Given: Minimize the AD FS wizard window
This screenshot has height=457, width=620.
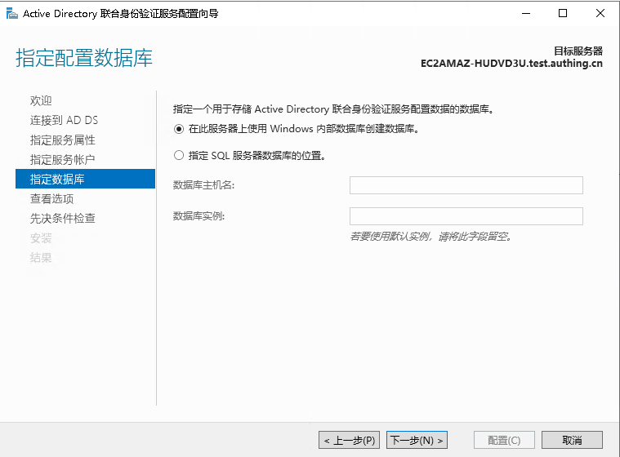Looking at the screenshot, I should pyautogui.click(x=526, y=13).
